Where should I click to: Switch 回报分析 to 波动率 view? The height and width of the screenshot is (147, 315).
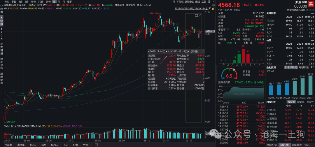300,102
